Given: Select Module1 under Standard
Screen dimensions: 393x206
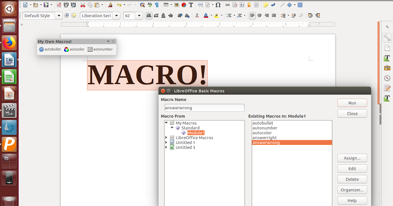Looking at the screenshot, I should pyautogui.click(x=195, y=133).
